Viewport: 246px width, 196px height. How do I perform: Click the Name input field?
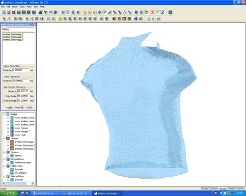pos(22,29)
